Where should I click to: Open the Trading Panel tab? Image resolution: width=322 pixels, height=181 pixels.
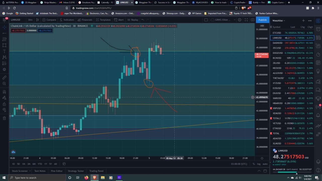96,171
